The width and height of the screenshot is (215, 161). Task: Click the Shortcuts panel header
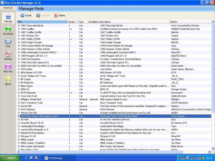pyautogui.click(x=8, y=8)
